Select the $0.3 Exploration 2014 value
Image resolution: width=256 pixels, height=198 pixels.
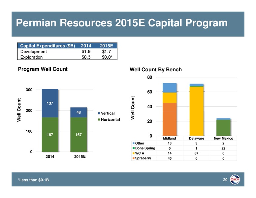click(86, 57)
